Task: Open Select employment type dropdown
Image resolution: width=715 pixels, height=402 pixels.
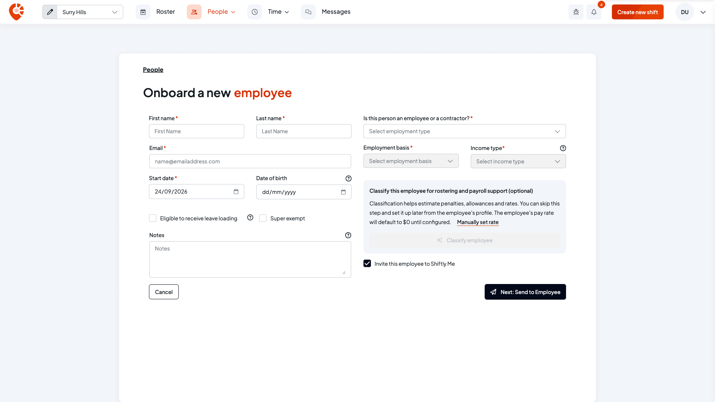Action: coord(465,131)
